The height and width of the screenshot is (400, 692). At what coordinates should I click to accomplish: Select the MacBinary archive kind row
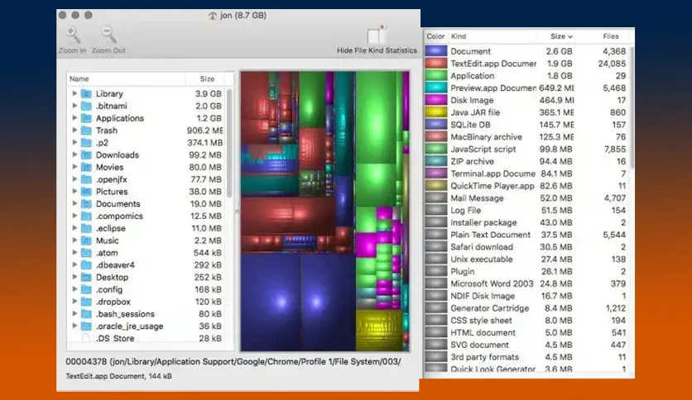coord(526,137)
